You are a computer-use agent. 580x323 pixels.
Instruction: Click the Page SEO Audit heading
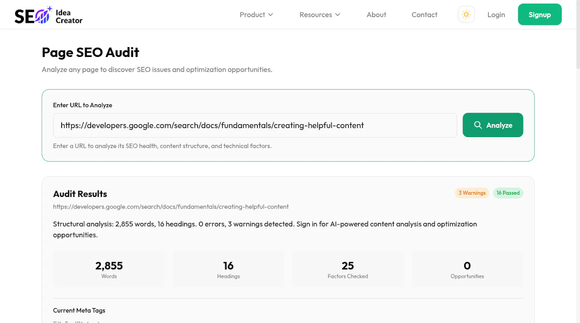click(91, 53)
